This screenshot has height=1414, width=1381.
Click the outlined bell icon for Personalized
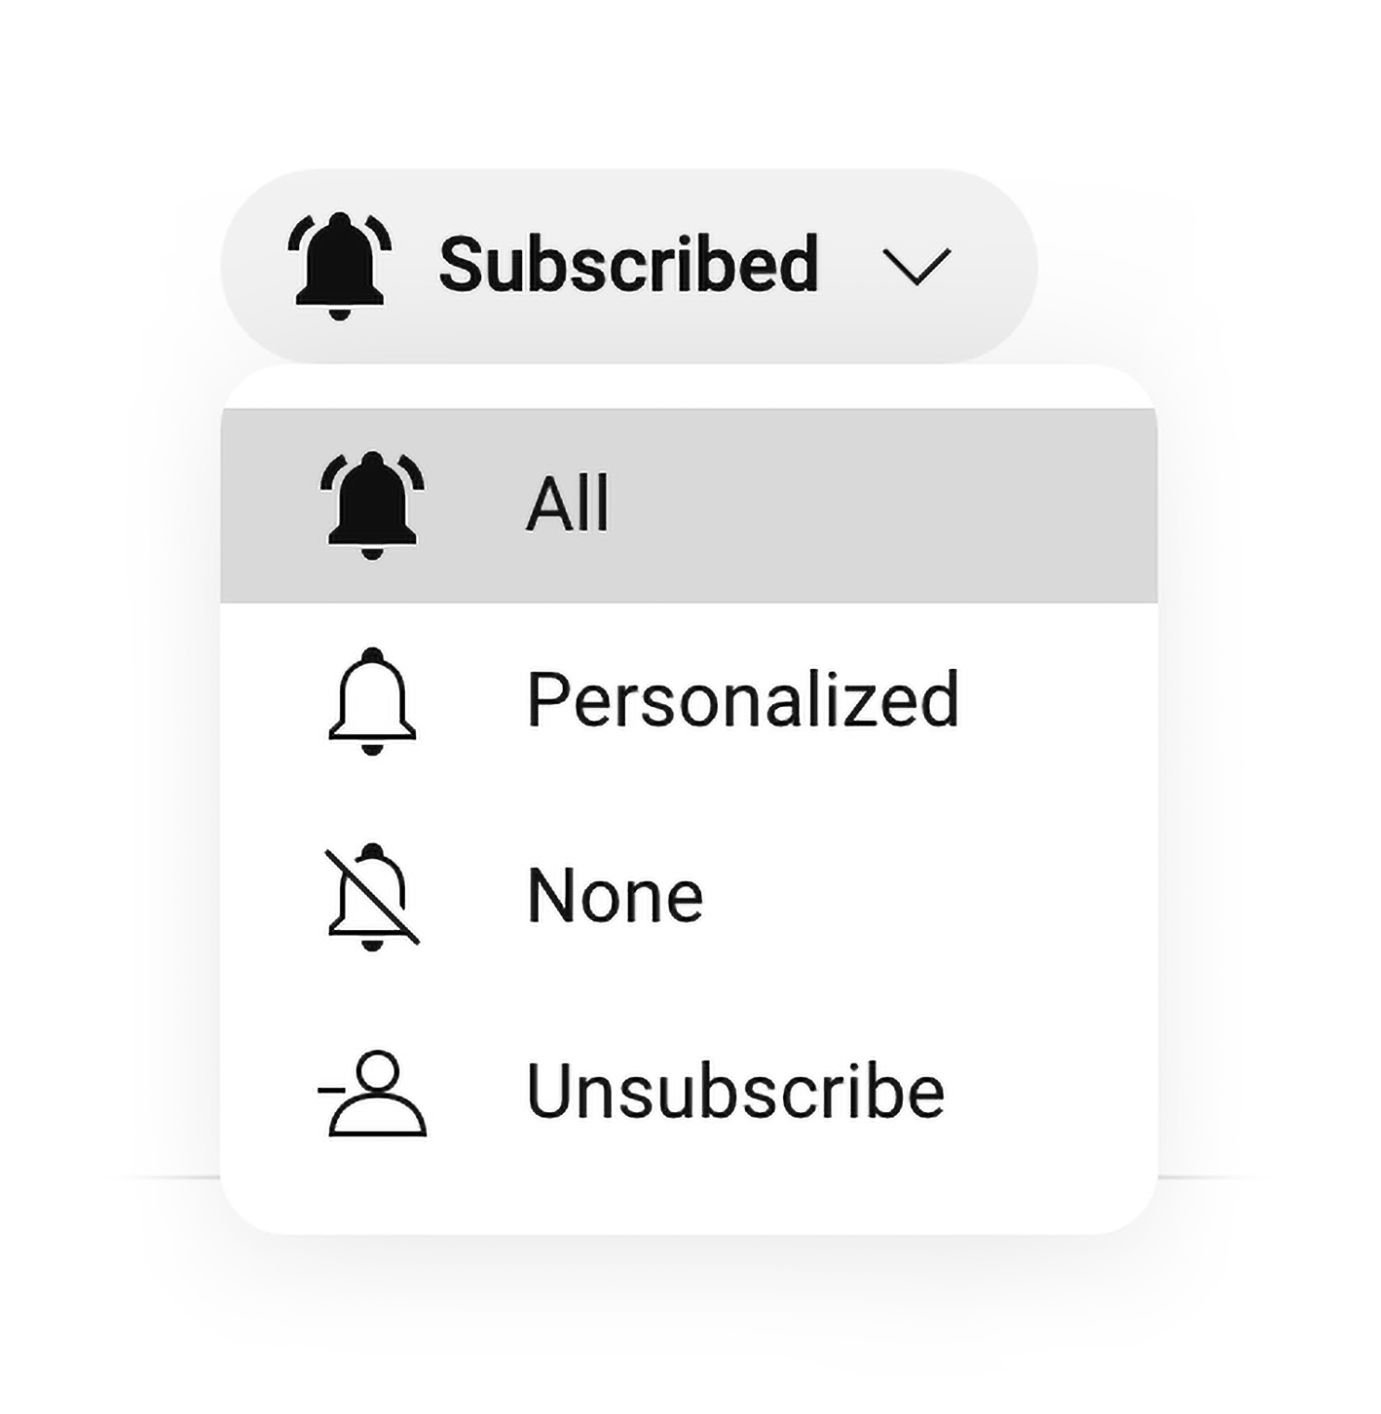click(371, 701)
